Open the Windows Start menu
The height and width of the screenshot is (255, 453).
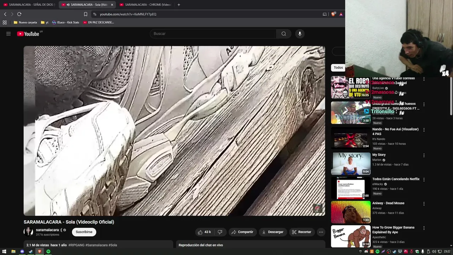pyautogui.click(x=5, y=251)
